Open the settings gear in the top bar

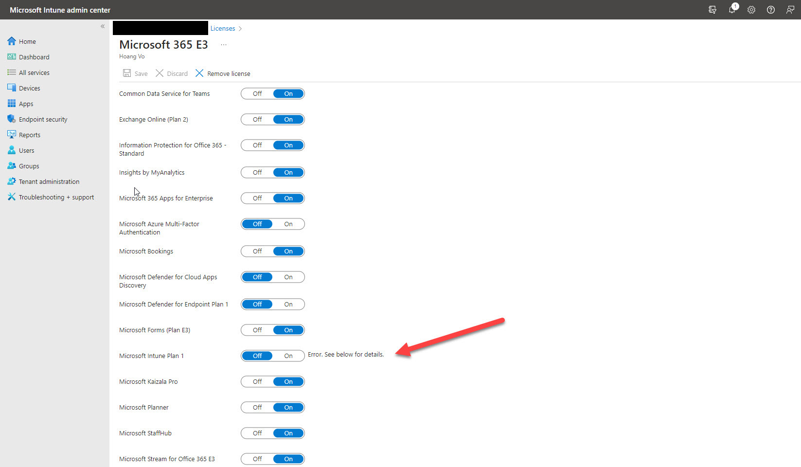click(751, 10)
